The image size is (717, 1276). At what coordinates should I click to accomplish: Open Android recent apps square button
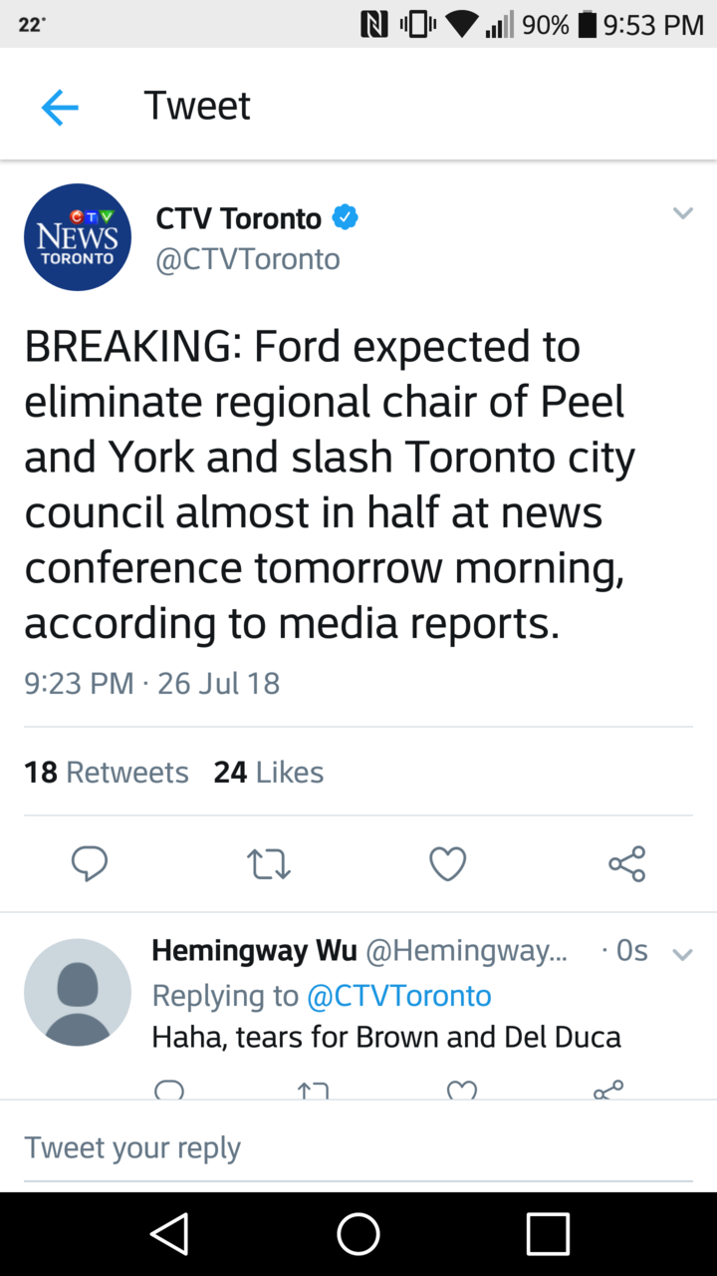(548, 1234)
